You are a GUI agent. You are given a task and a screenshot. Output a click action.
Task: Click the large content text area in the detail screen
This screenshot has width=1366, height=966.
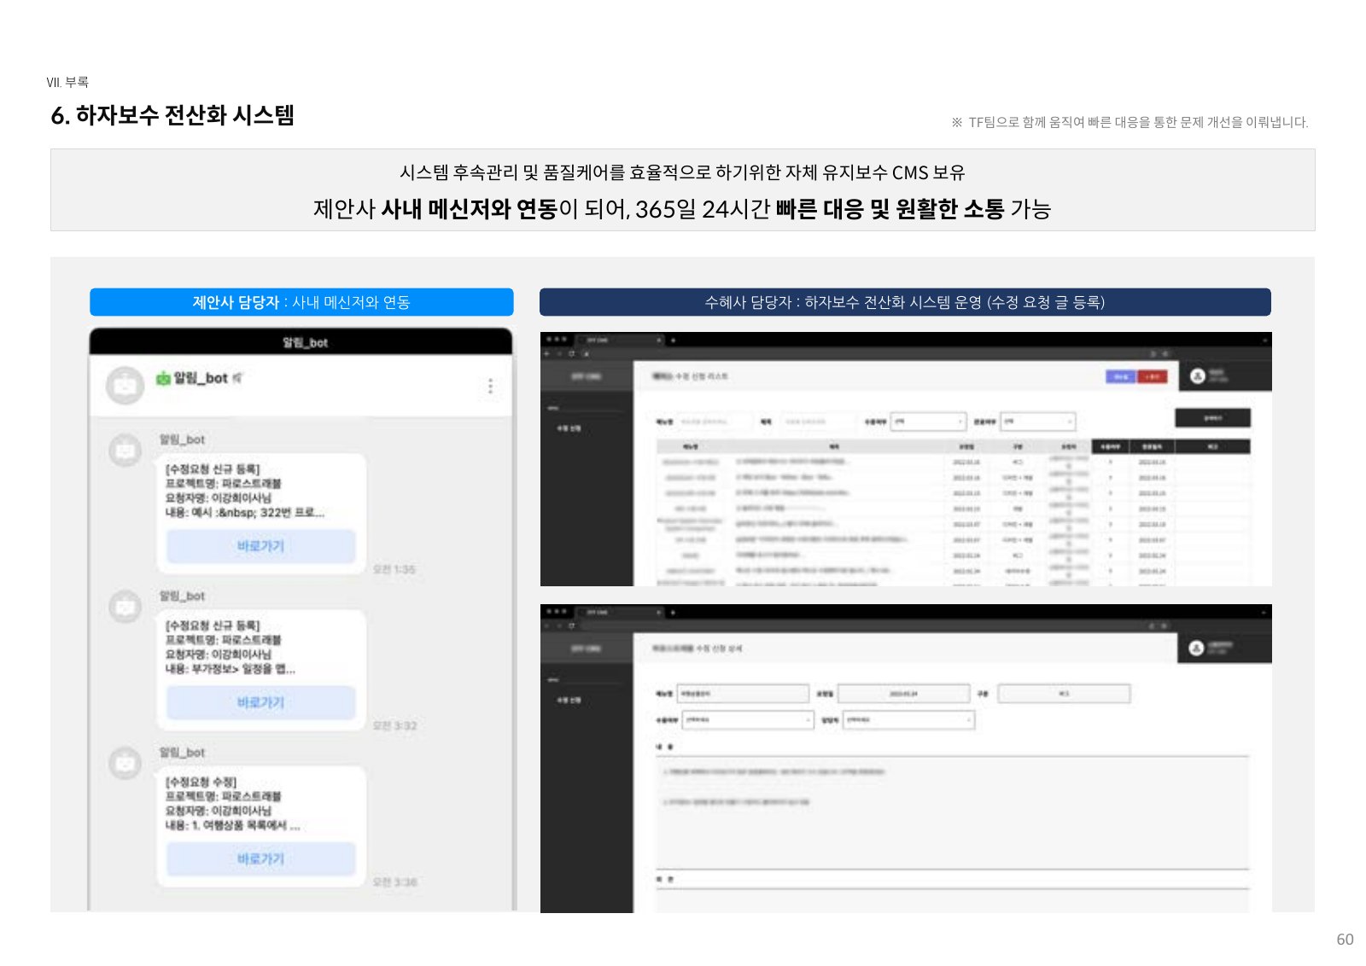point(952,812)
